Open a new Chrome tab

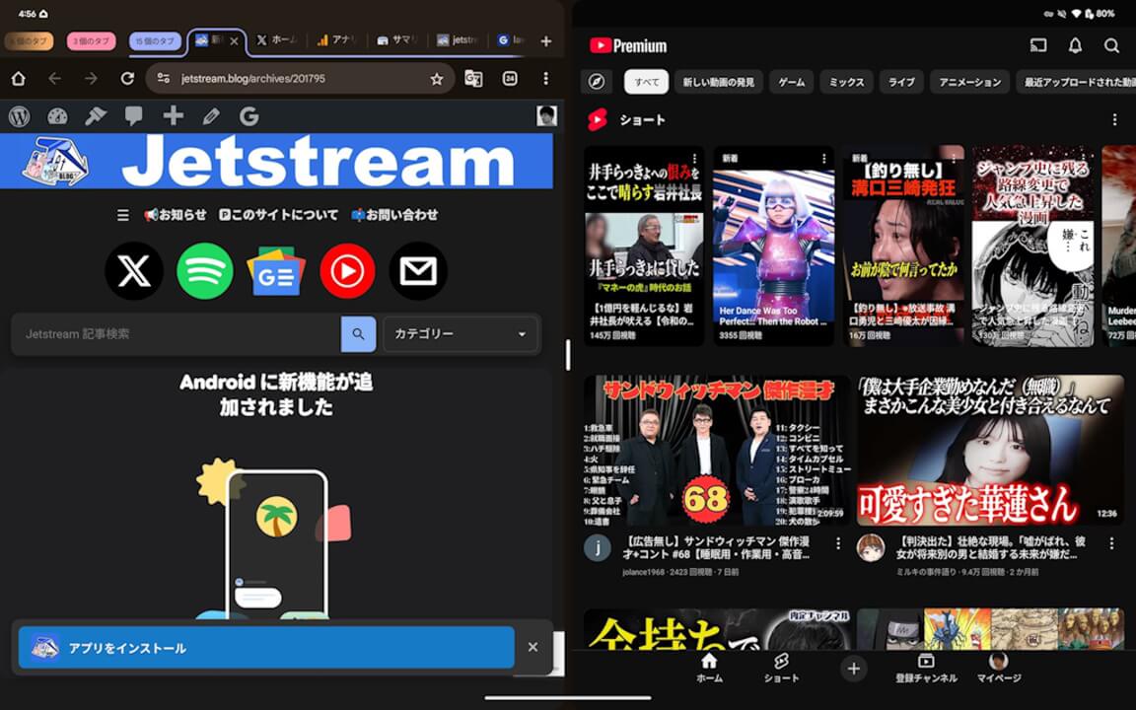click(x=546, y=41)
